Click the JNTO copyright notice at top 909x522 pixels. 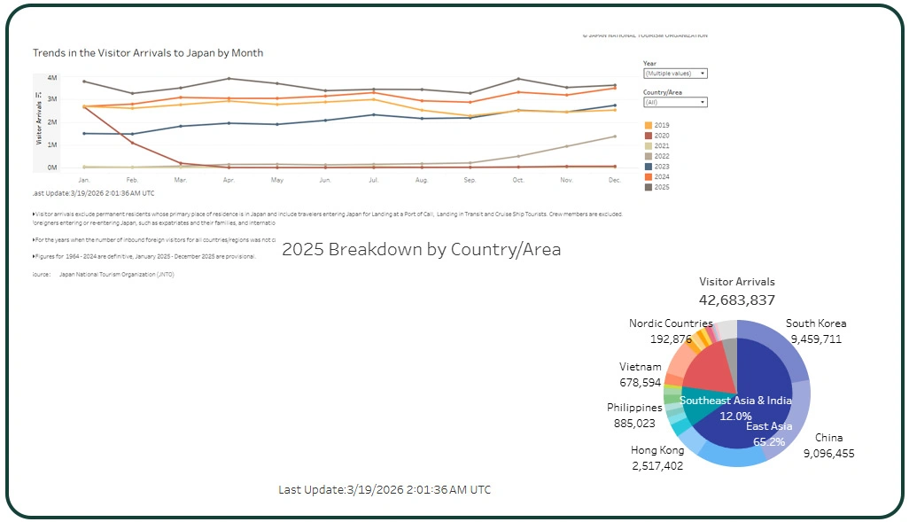click(x=647, y=35)
